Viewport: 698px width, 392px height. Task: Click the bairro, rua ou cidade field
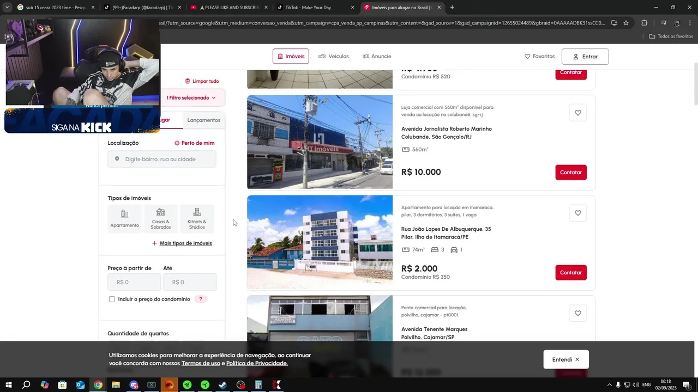point(162,159)
